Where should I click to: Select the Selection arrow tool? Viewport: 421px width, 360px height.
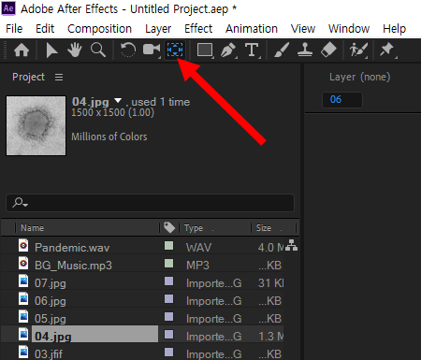pos(51,50)
